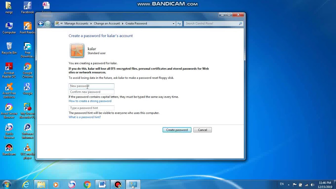Click the search magnifier in Control Panel
Image resolution: width=336 pixels, height=189 pixels.
pyautogui.click(x=240, y=23)
